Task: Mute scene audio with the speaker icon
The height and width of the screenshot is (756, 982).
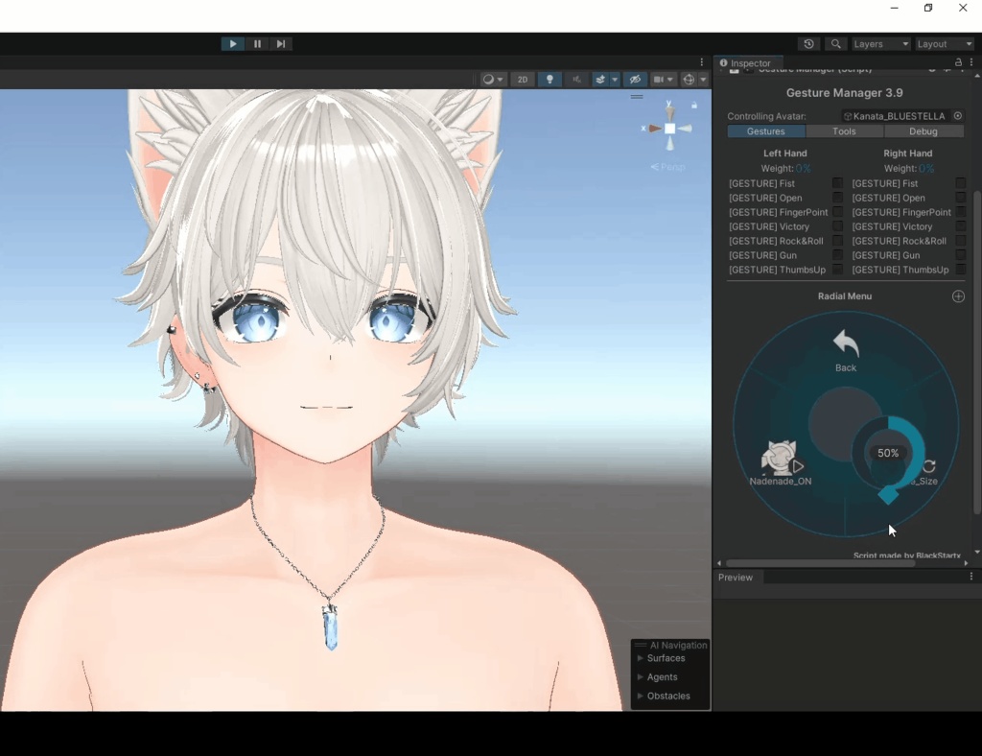Action: (x=576, y=79)
